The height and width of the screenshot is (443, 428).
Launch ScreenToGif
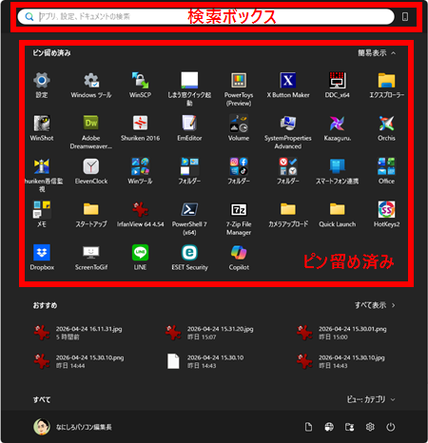click(x=91, y=258)
